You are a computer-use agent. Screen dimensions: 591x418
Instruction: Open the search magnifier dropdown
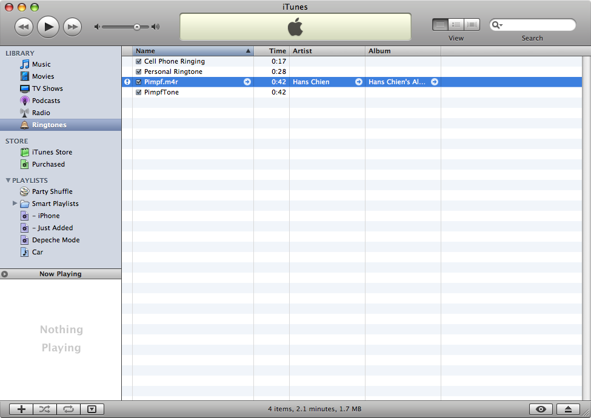click(498, 25)
